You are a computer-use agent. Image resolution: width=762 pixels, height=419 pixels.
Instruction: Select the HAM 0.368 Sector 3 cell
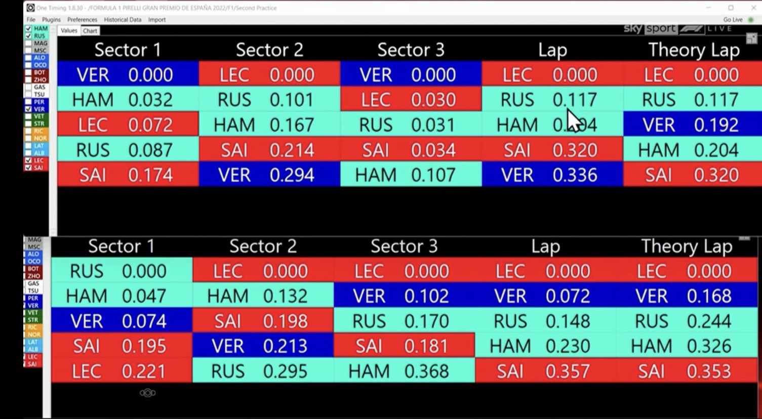point(404,371)
